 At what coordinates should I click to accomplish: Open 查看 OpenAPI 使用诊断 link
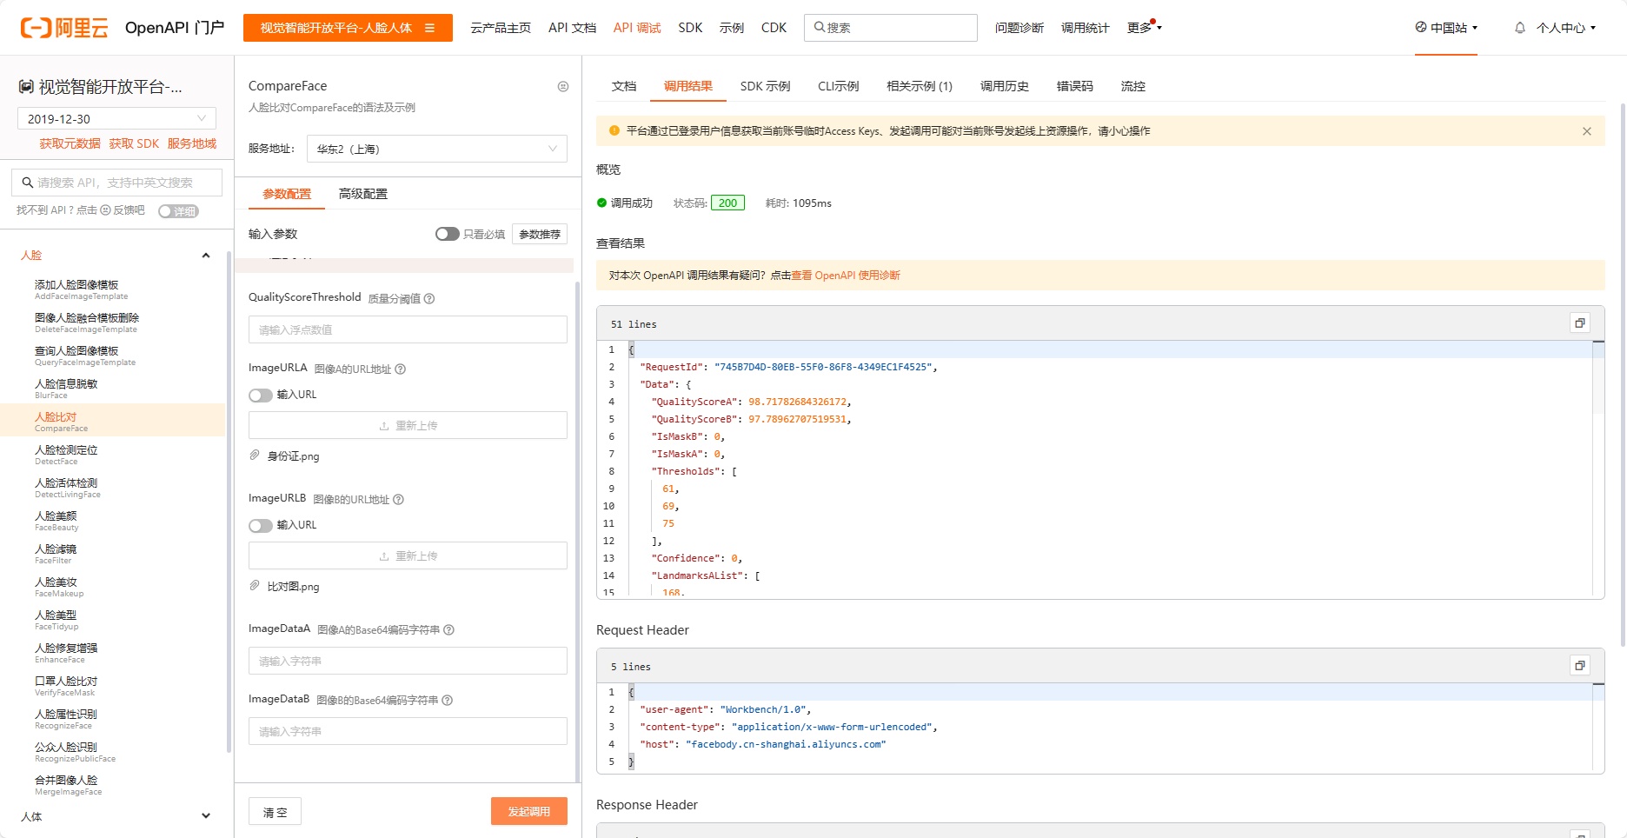pos(845,276)
